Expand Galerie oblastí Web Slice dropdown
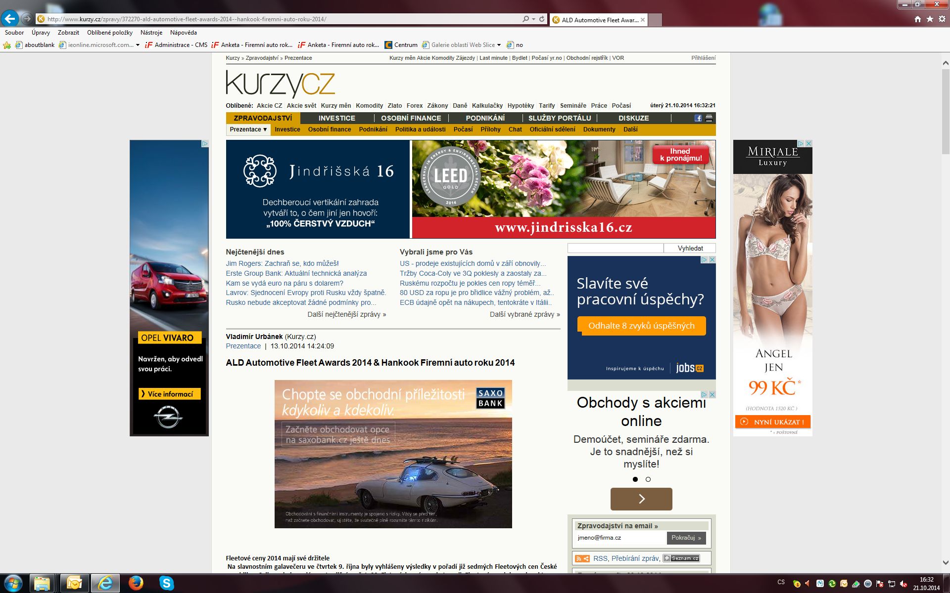The image size is (950, 593). pos(499,45)
